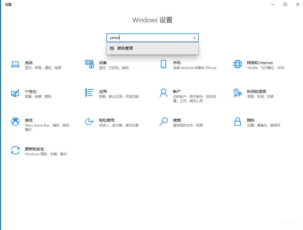The width and height of the screenshot is (303, 230).
Task: Click the WLAN、飞行模式、VPN description
Action: click(265, 68)
